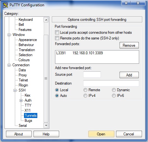Select the Appearance category
This screenshot has height=142, width=148.
pyautogui.click(x=28, y=40)
